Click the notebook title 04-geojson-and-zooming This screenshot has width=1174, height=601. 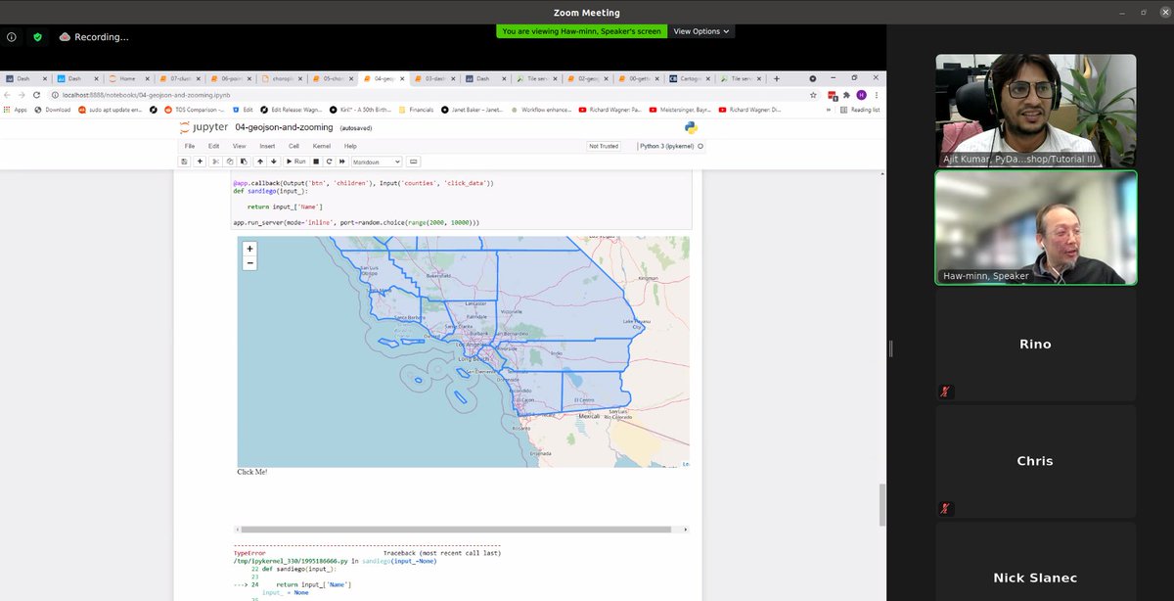pos(284,127)
